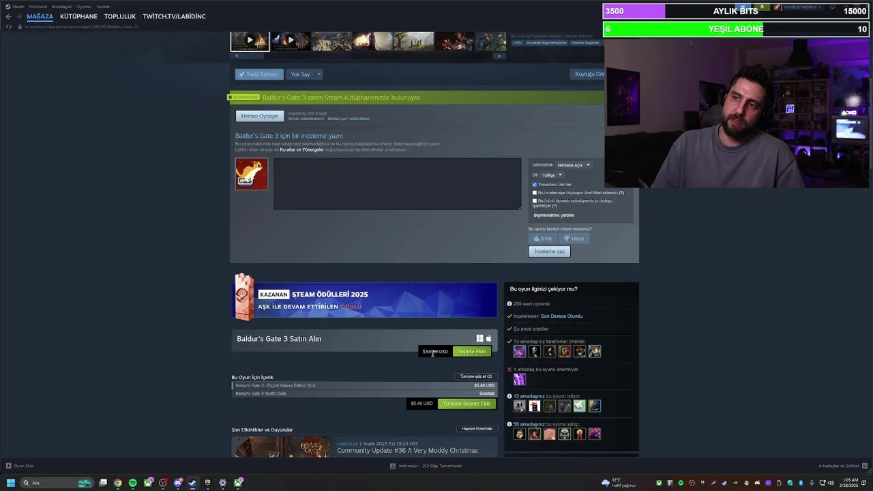Viewport: 873px width, 491px height.
Task: Click the first recommending friend avatar
Action: coord(520,352)
